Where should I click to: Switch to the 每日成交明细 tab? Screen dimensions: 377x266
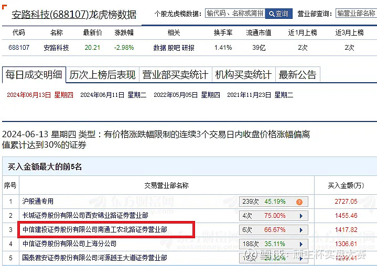pyautogui.click(x=34, y=75)
